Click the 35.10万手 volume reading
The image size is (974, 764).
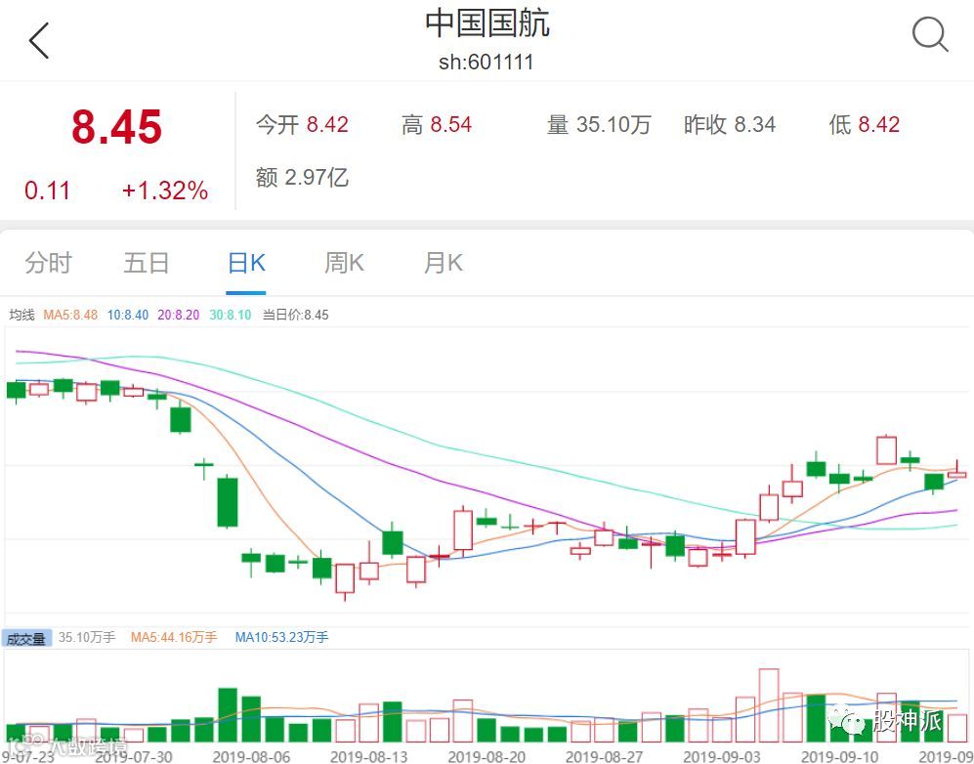(x=87, y=637)
